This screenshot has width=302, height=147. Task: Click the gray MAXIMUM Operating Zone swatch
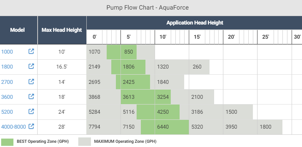coord(84,142)
